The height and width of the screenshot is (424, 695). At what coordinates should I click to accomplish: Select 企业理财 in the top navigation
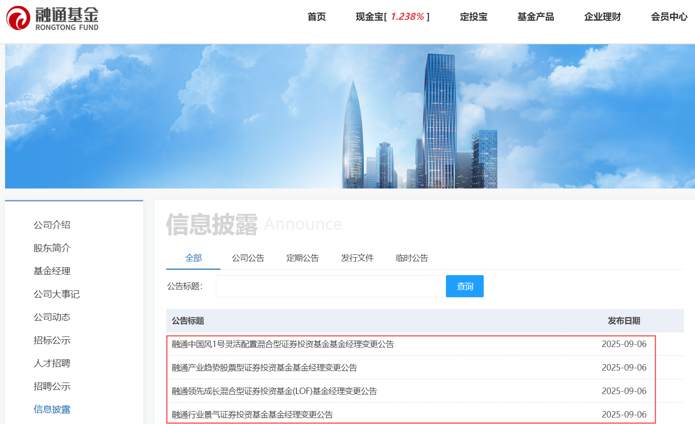pyautogui.click(x=602, y=17)
